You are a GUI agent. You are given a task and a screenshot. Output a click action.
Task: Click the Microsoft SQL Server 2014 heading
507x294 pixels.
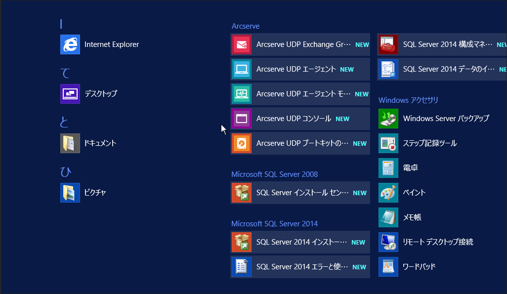[x=275, y=224]
